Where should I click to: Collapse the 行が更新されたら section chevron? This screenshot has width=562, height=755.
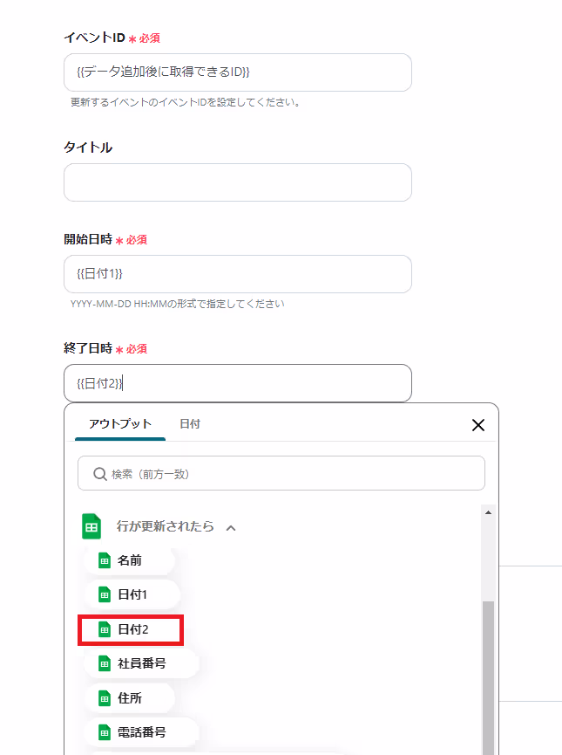pos(231,528)
